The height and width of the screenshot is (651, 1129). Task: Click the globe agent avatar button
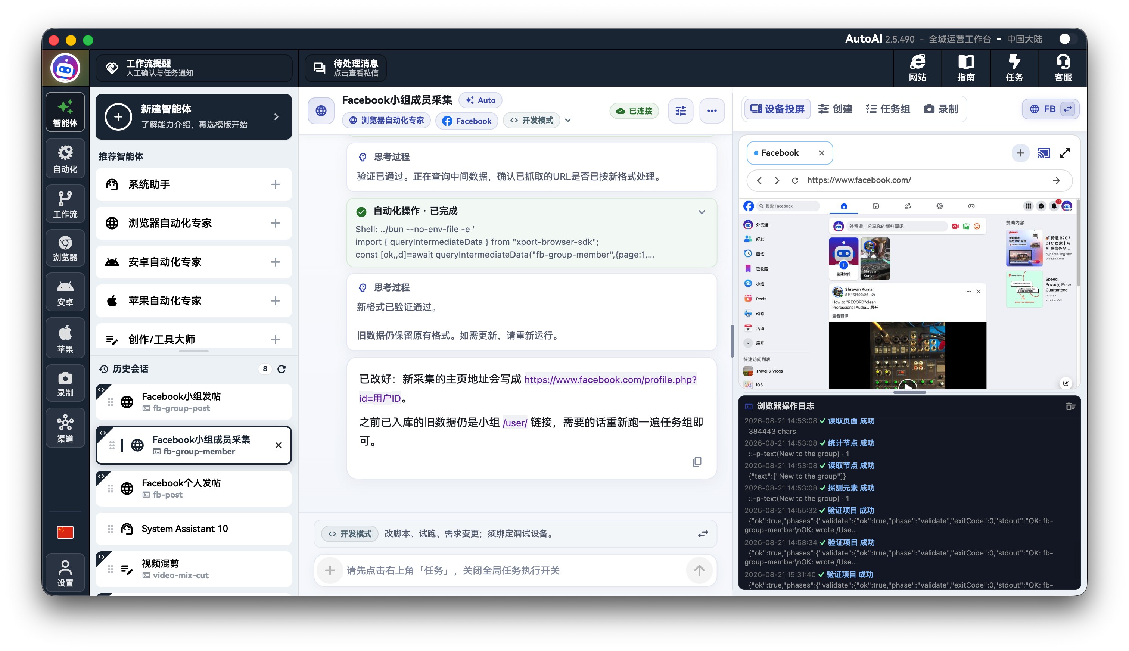[321, 110]
